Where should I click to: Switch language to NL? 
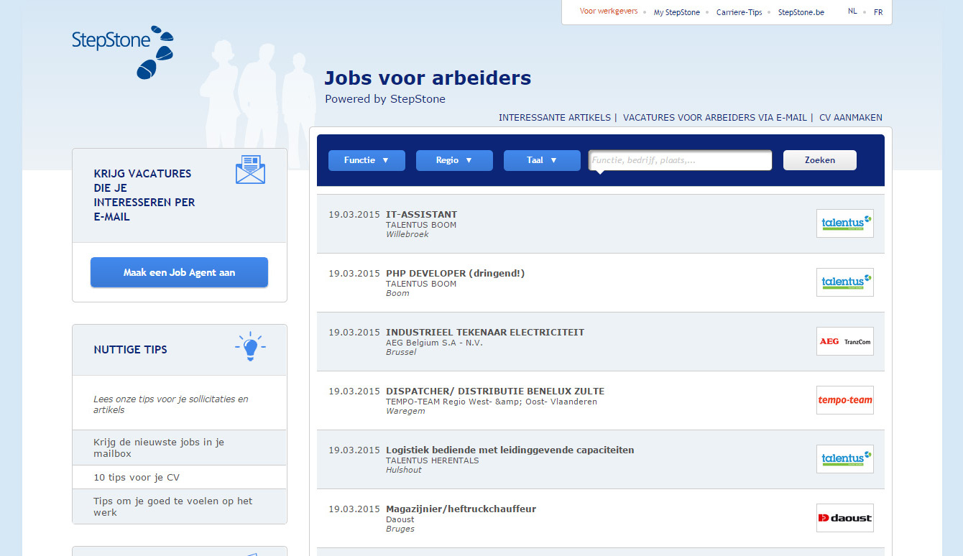(x=852, y=11)
